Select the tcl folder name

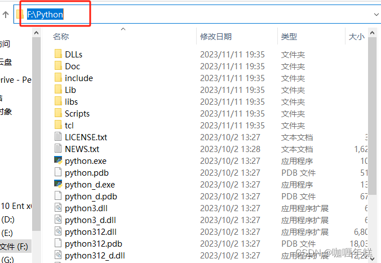tap(69, 126)
